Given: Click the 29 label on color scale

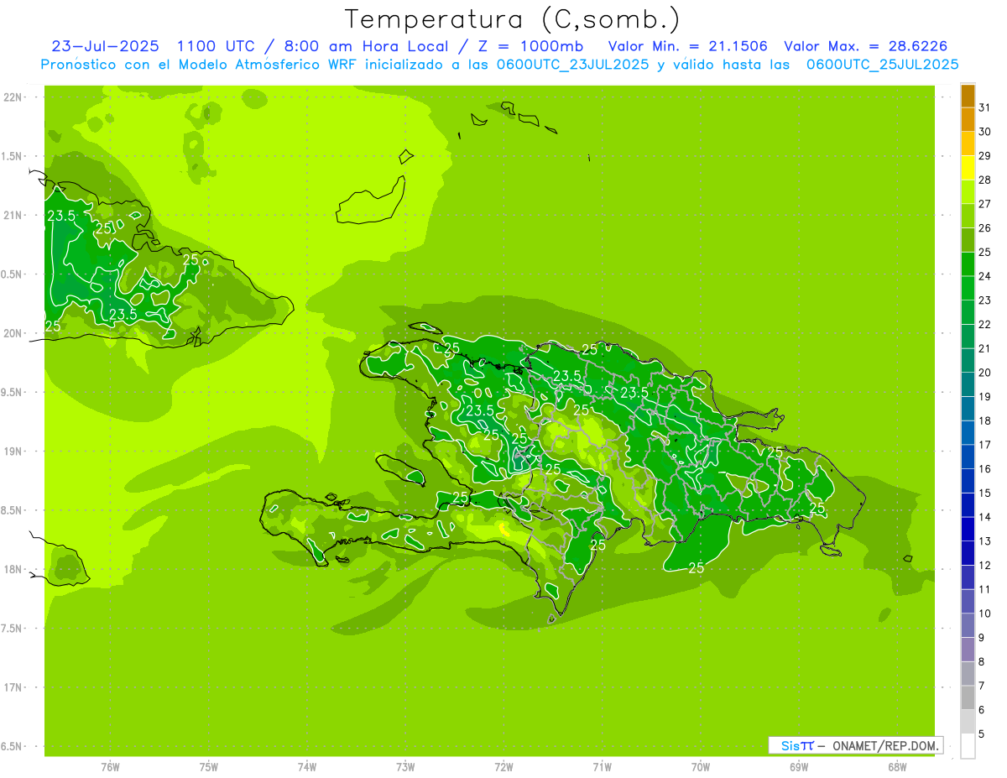Looking at the screenshot, I should point(984,156).
